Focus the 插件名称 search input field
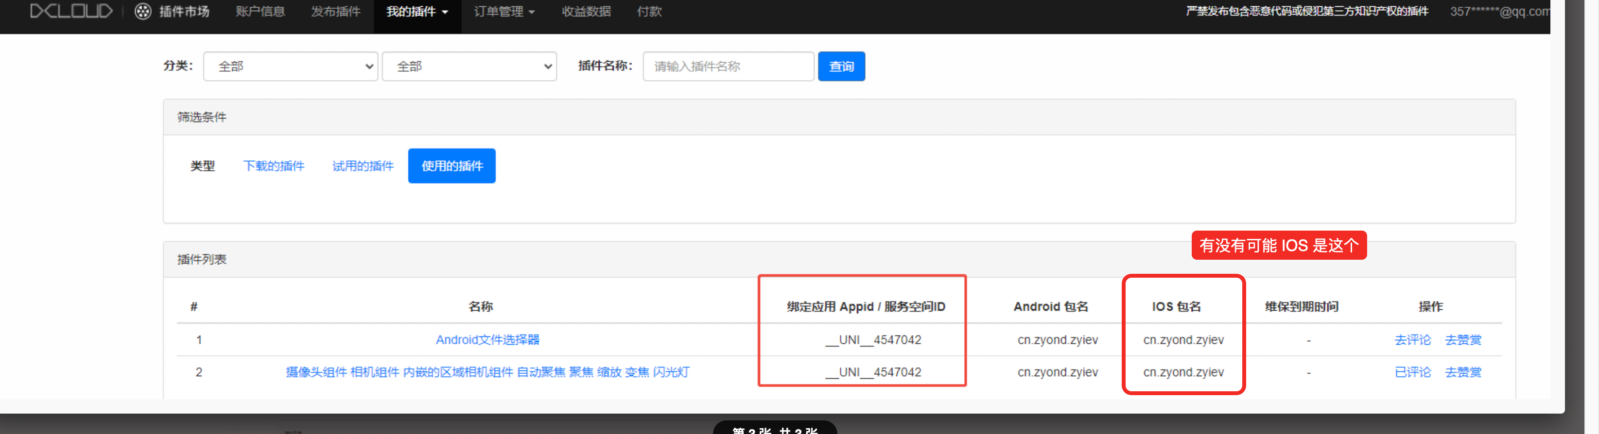The image size is (1599, 434). click(x=728, y=67)
